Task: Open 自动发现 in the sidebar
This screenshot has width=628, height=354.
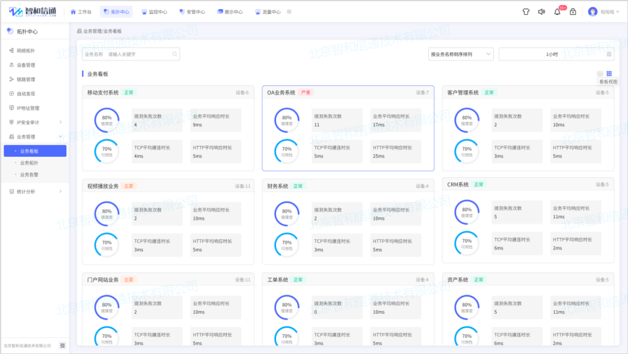Action: pos(26,94)
